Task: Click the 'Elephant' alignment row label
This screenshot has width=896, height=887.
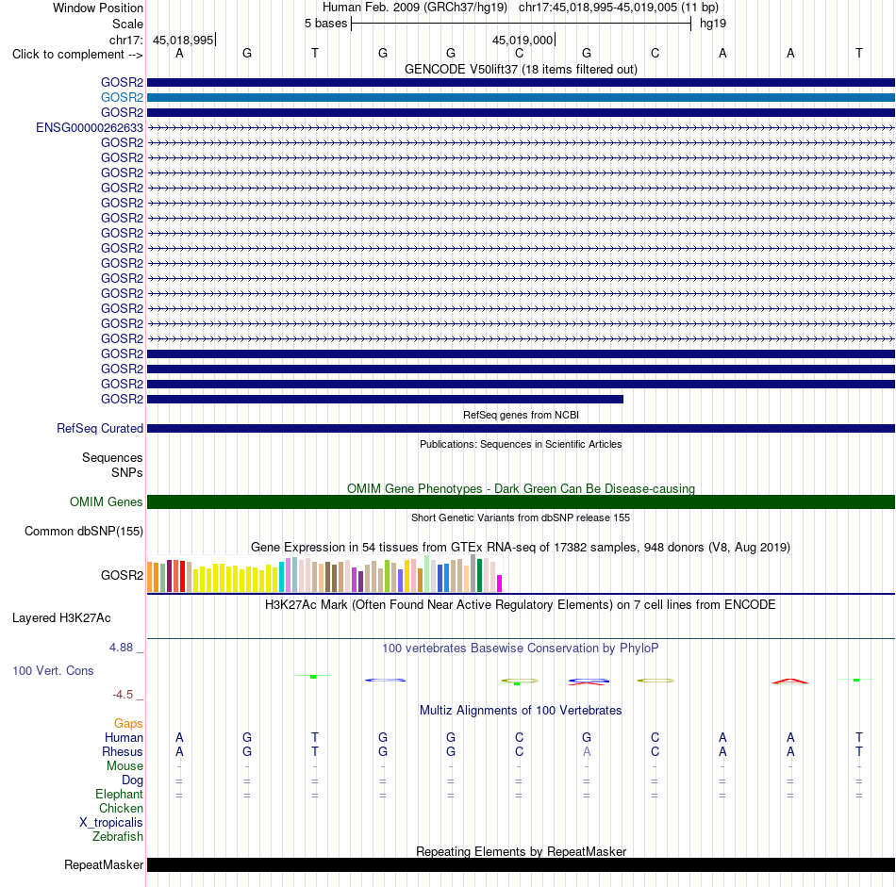Action: pos(119,795)
